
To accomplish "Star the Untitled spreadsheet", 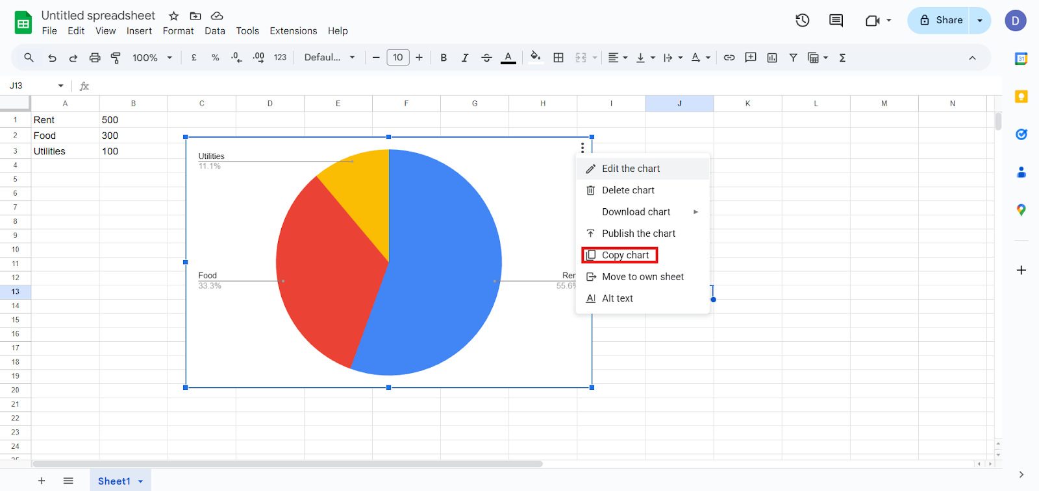I will pos(173,16).
